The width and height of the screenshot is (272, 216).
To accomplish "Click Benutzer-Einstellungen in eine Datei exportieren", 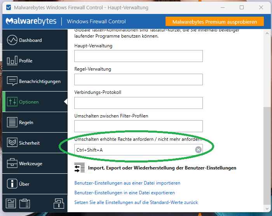I will pos(125,193).
